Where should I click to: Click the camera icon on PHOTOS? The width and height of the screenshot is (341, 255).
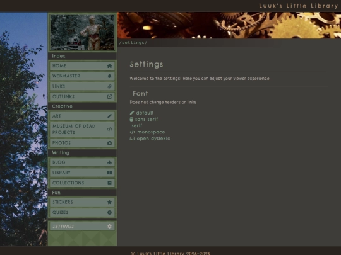109,143
